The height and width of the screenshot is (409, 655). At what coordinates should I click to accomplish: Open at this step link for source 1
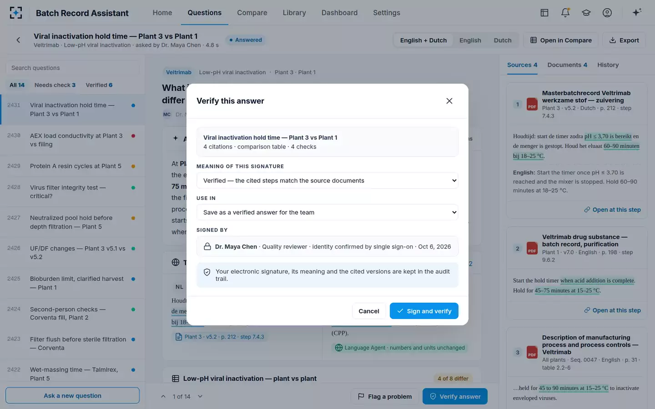point(612,209)
